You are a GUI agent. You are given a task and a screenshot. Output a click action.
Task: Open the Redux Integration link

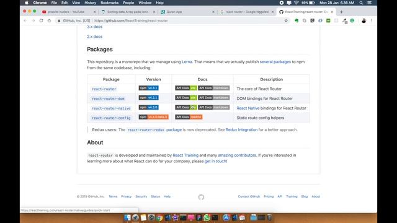click(241, 129)
